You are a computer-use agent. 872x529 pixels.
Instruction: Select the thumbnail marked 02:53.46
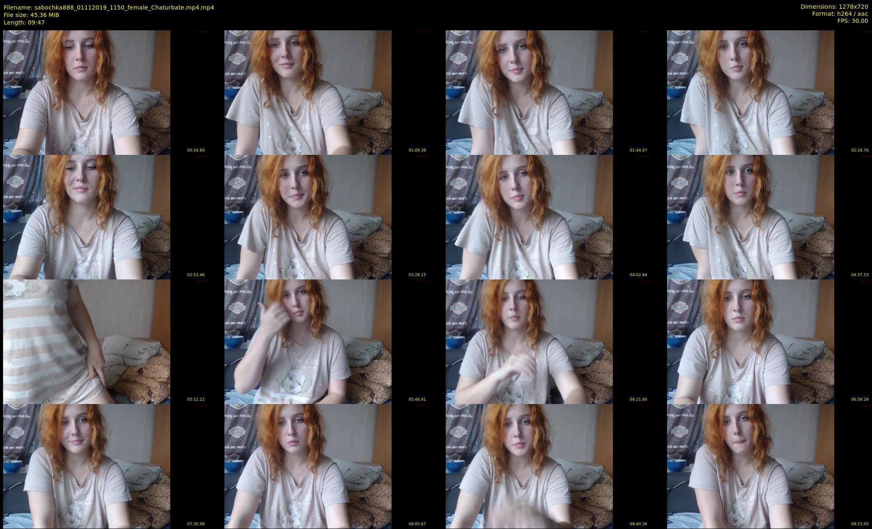(x=86, y=217)
